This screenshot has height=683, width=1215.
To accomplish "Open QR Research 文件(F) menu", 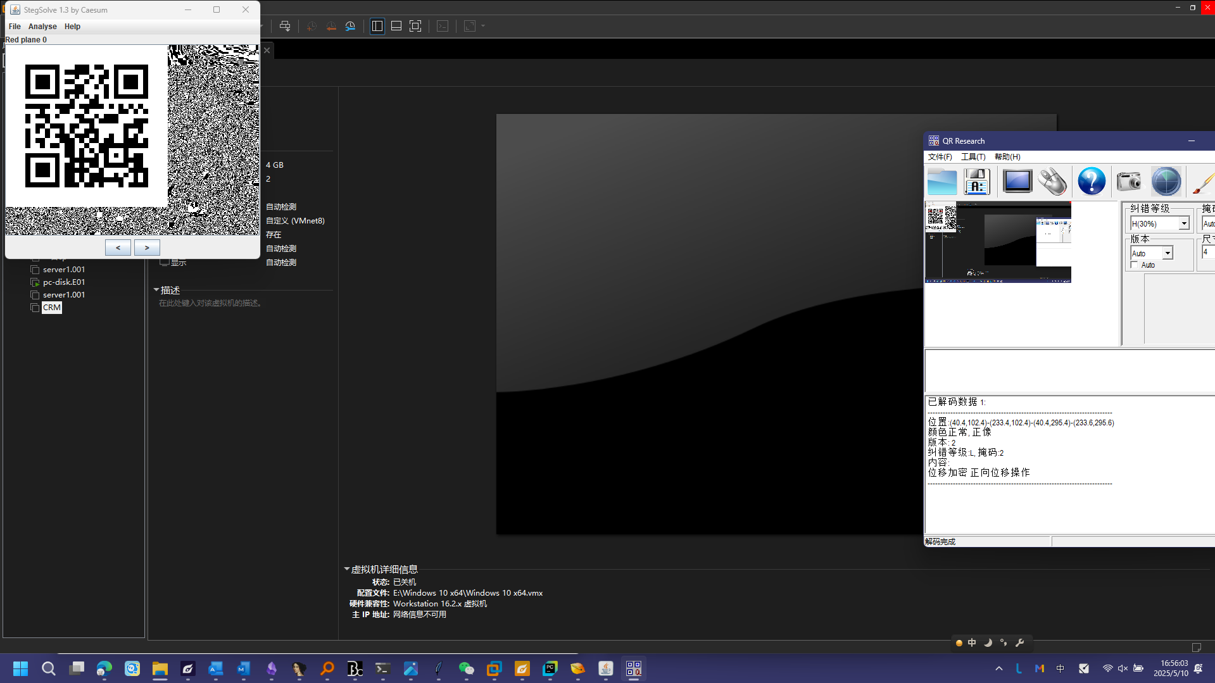I will coord(940,157).
